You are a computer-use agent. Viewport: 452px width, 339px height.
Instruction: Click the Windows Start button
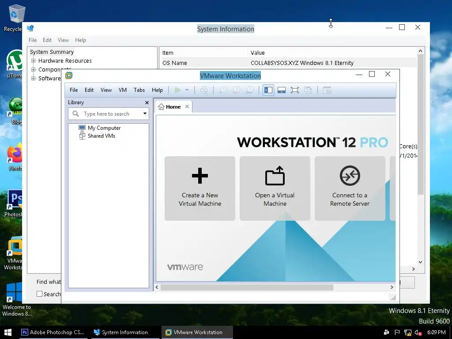[8, 332]
